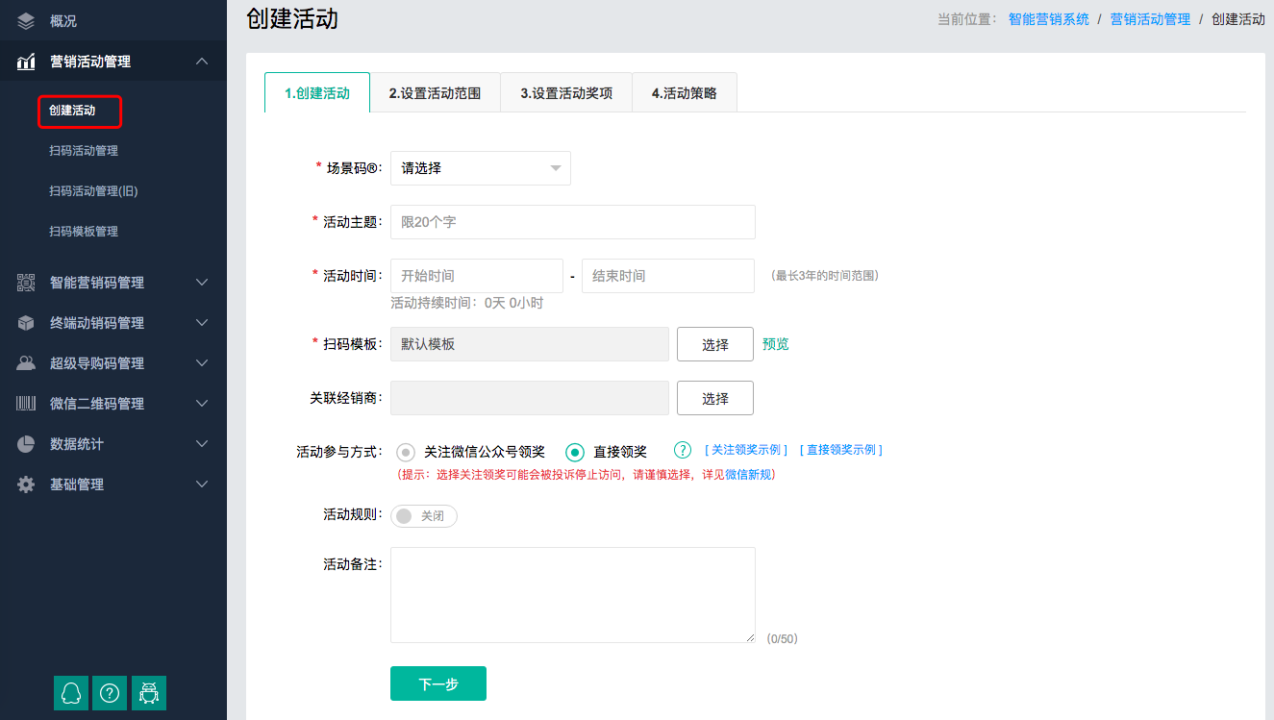The width and height of the screenshot is (1274, 720).
Task: Click the 概况 layers icon
Action: (x=26, y=20)
